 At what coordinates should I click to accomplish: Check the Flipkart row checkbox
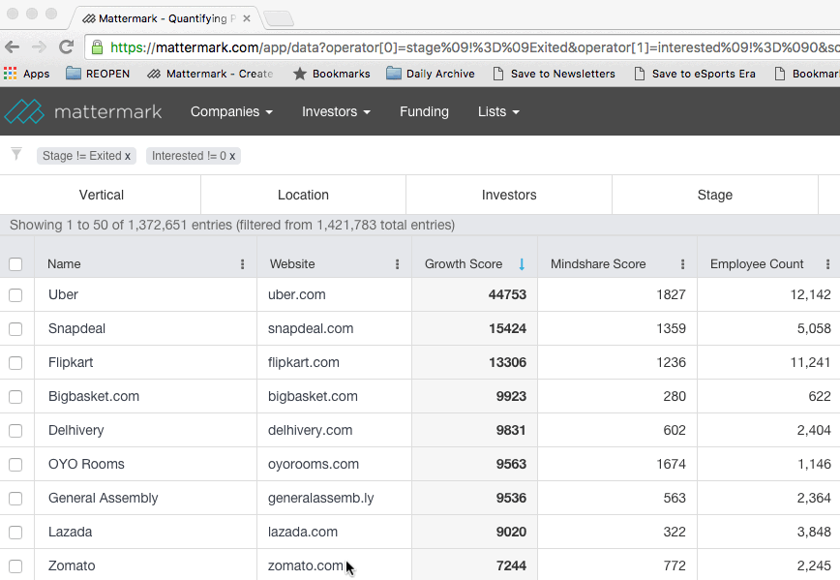[15, 363]
